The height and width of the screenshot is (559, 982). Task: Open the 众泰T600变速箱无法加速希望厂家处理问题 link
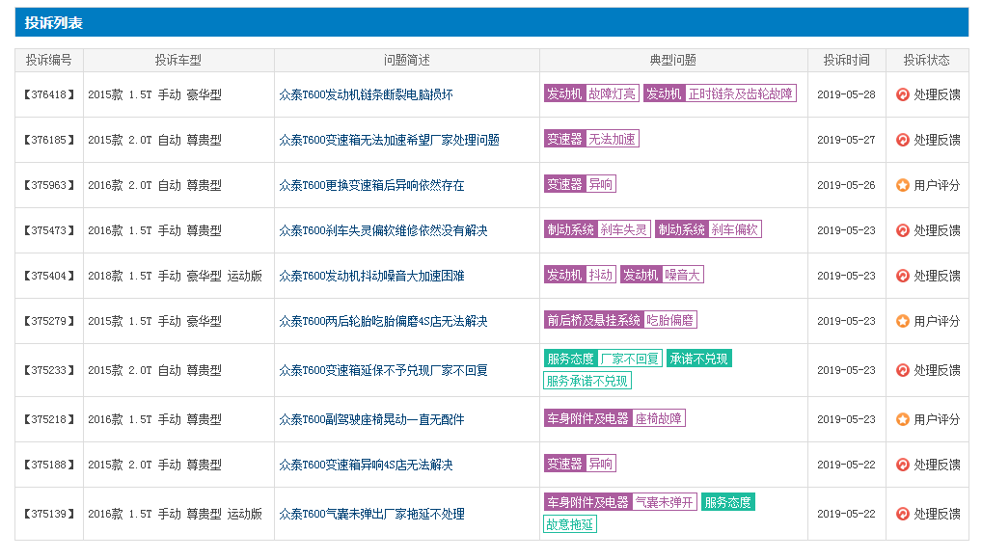point(389,140)
